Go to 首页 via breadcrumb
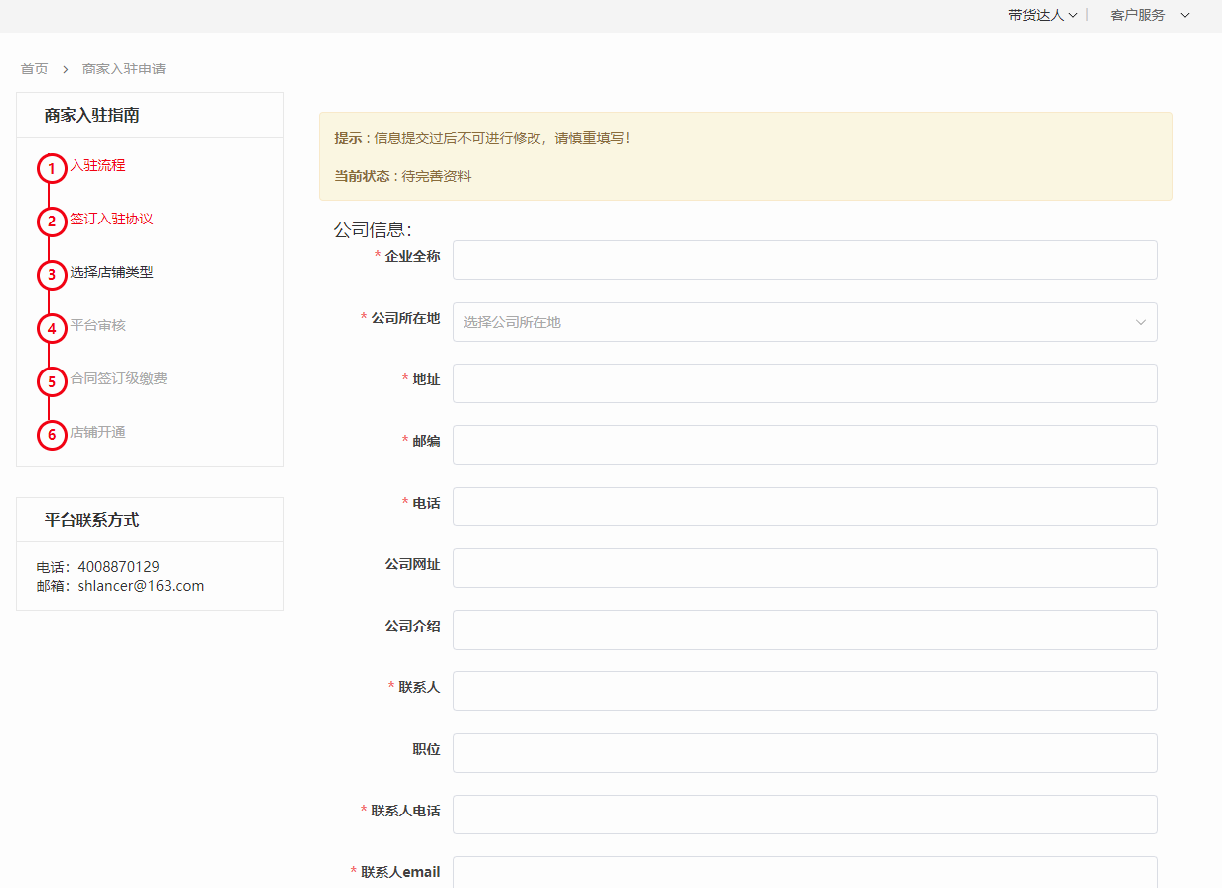 pos(34,69)
